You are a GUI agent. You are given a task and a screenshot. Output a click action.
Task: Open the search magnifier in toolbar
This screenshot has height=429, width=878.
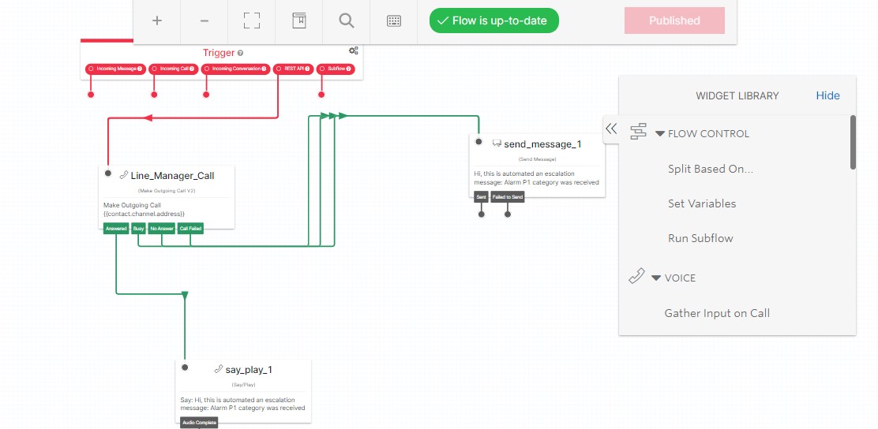tap(346, 21)
